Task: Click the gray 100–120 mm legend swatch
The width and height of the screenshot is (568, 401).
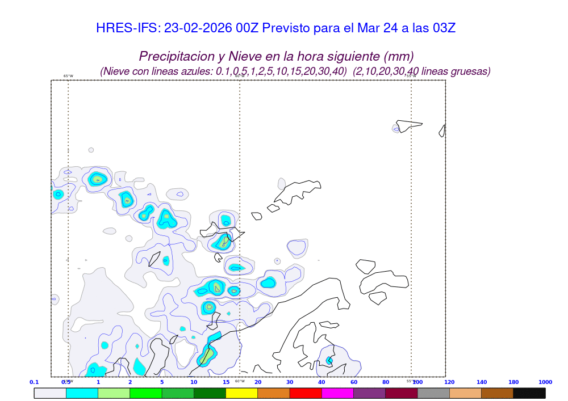Action: click(433, 393)
